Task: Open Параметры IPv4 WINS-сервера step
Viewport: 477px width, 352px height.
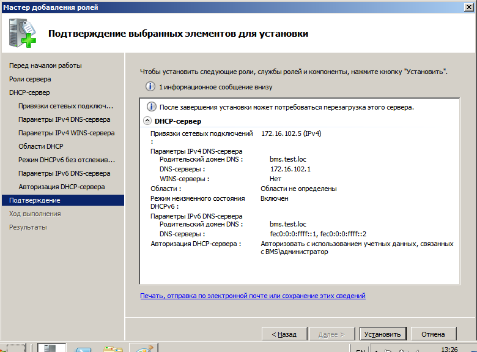Action: [66, 133]
